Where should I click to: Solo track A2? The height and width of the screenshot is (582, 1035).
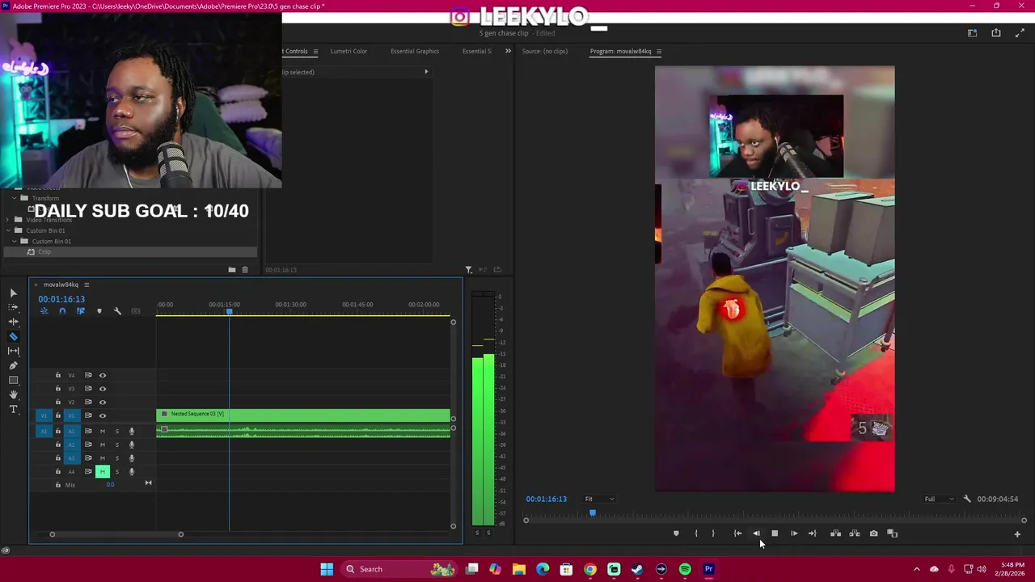116,445
